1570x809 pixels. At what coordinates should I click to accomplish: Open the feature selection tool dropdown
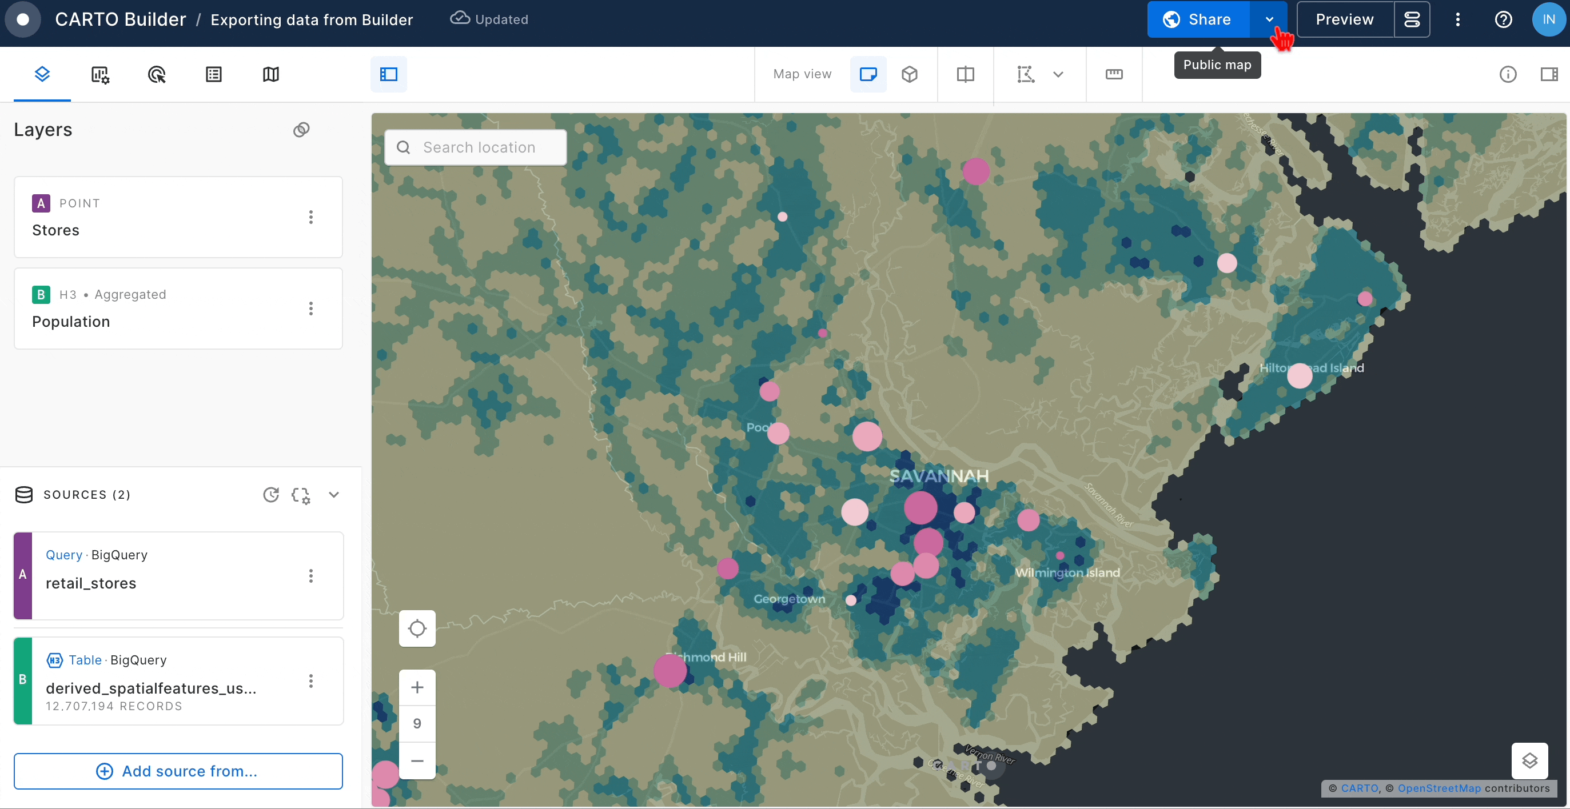(1058, 74)
